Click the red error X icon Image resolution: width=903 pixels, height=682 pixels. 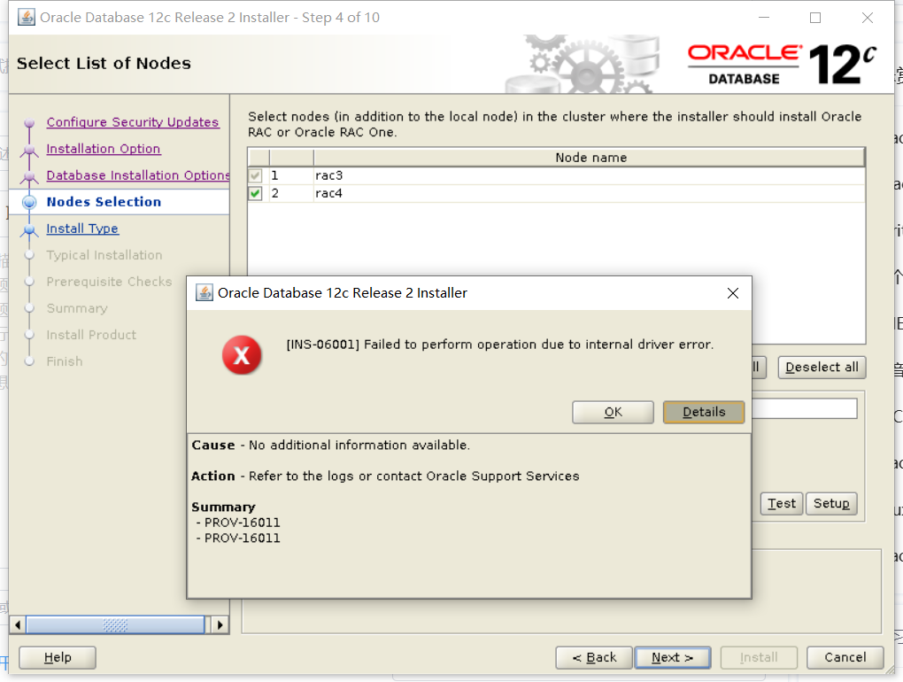pos(242,355)
